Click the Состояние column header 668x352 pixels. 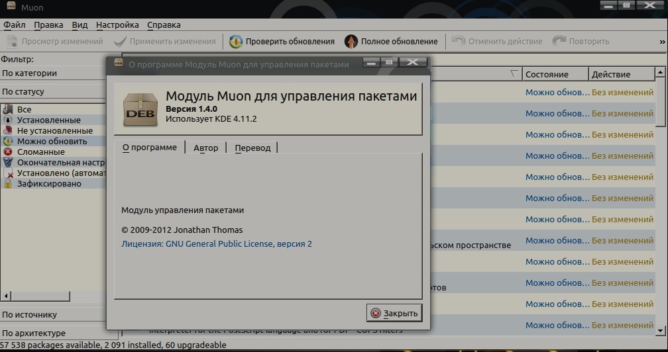click(x=555, y=74)
